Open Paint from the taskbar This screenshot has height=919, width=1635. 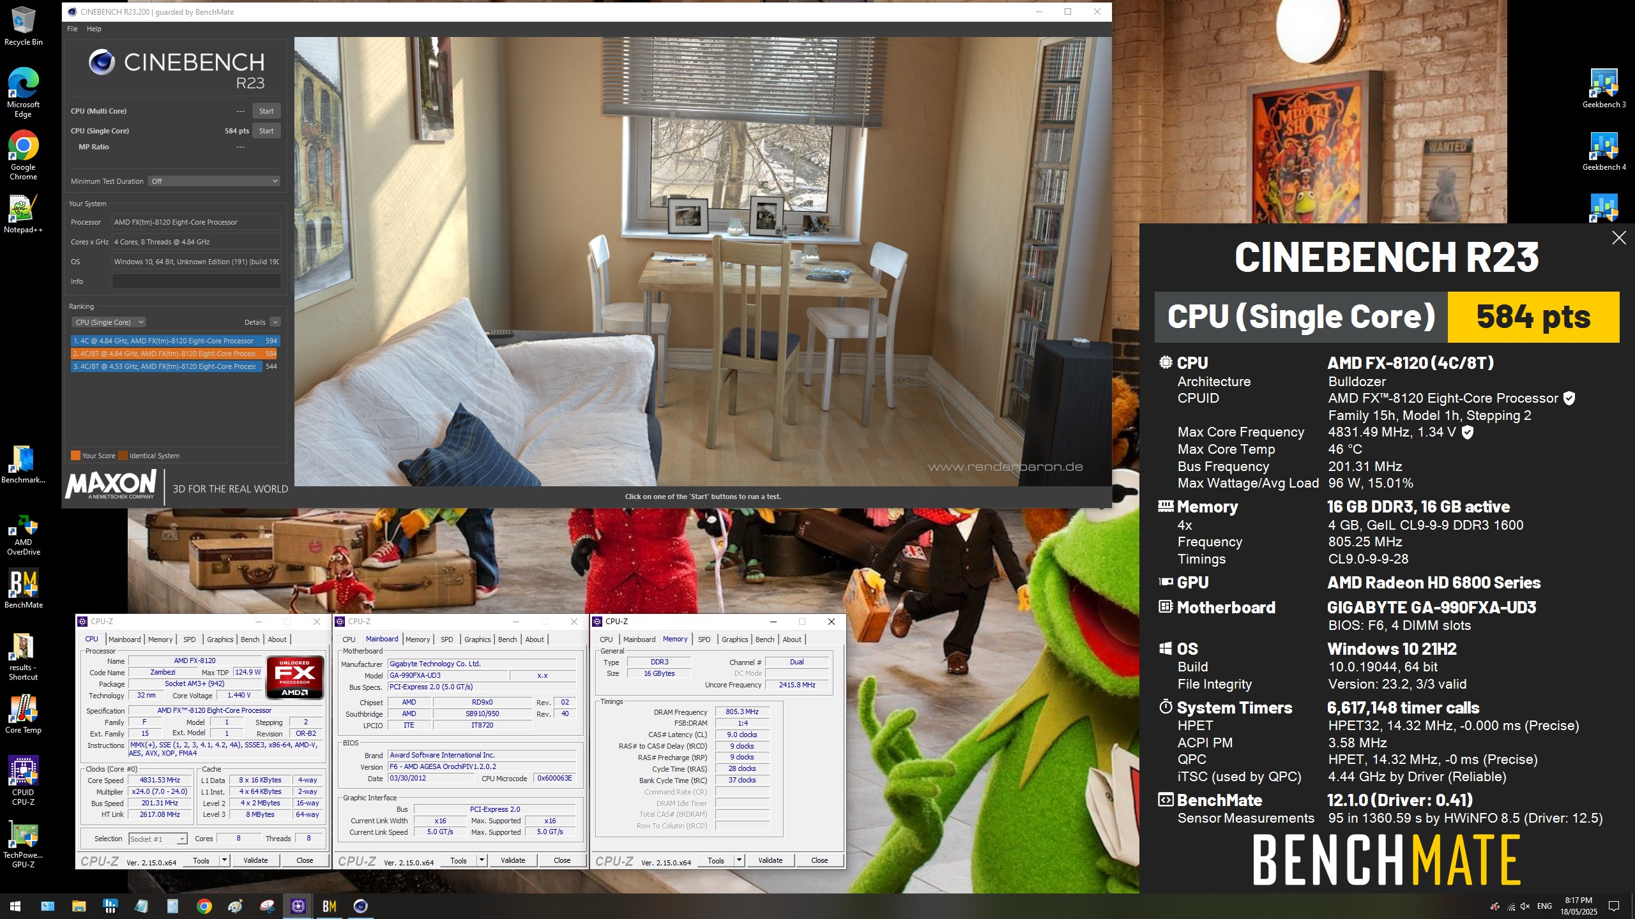point(235,906)
